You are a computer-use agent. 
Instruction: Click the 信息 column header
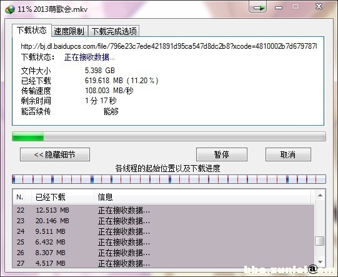[202, 197]
